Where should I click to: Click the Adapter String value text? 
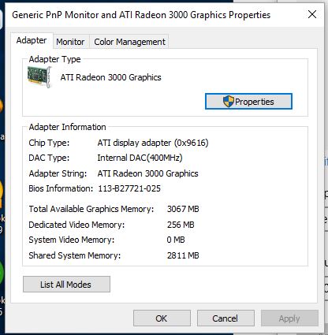pyautogui.click(x=147, y=173)
